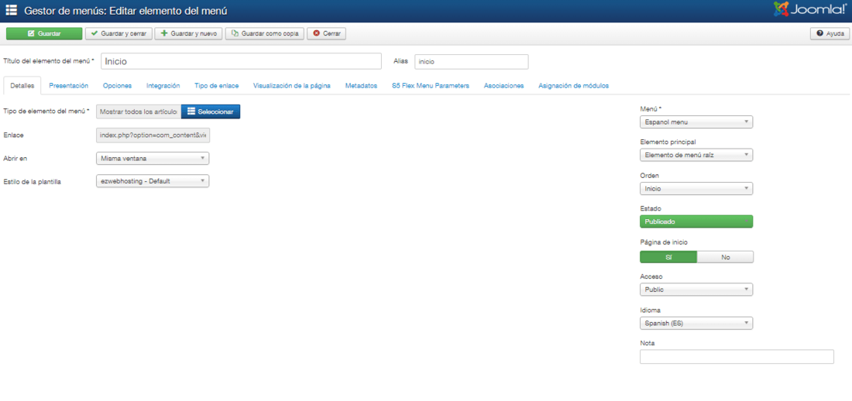Open Visualización de la página tab
852x401 pixels.
tap(292, 86)
